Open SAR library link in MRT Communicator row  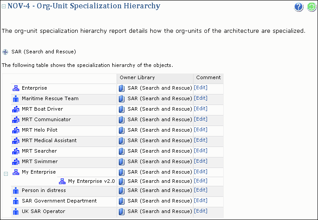click(x=159, y=120)
